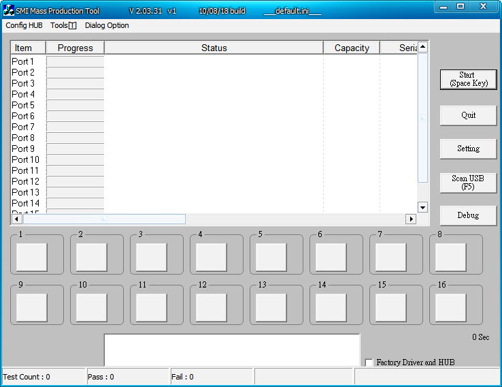Click the Port 7 progress bar
The width and height of the screenshot is (502, 387).
pos(76,127)
